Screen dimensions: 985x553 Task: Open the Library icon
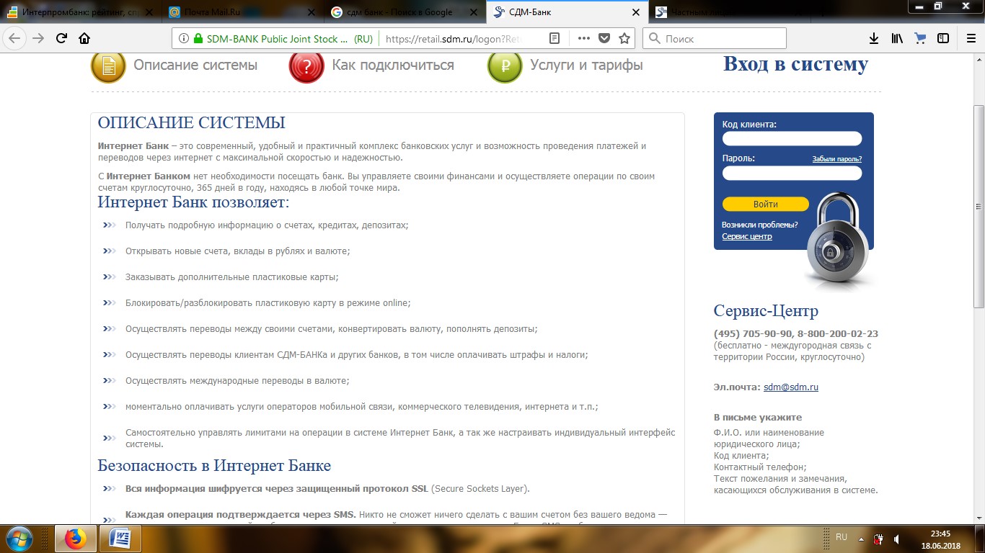897,39
